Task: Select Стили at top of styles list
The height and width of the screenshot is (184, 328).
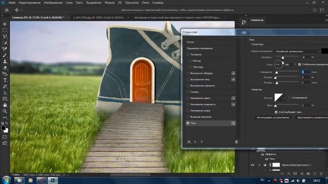Action: point(190,42)
